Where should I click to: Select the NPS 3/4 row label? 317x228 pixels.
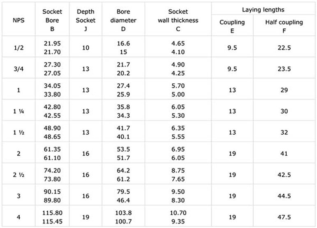(x=19, y=69)
